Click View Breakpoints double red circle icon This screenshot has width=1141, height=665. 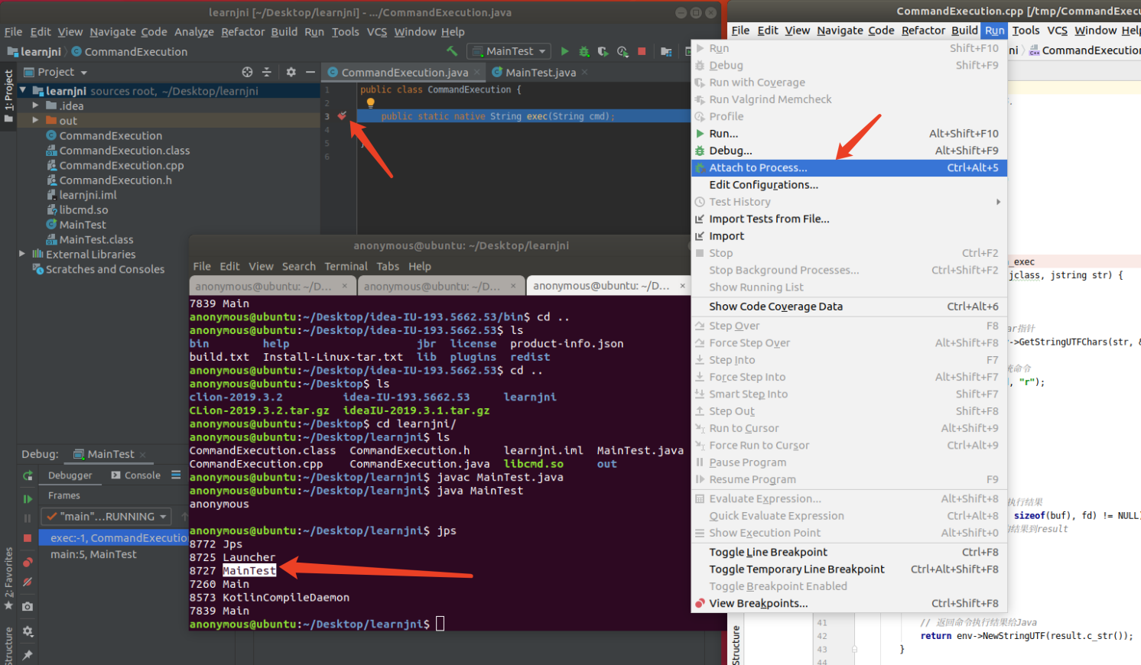pos(28,563)
